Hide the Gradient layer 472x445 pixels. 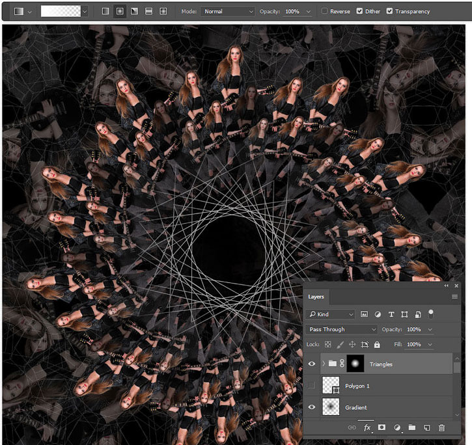pyautogui.click(x=312, y=407)
